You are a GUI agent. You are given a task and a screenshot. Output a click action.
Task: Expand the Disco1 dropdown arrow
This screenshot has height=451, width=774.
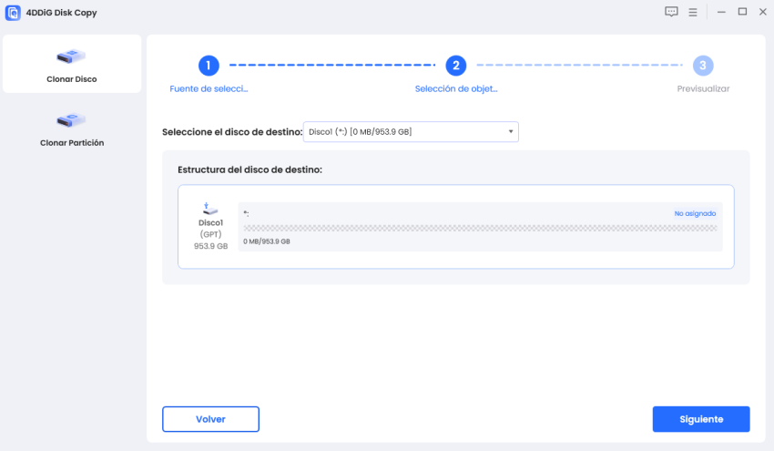(512, 132)
